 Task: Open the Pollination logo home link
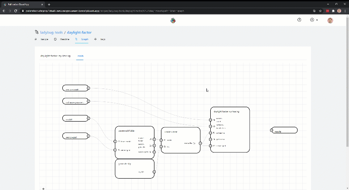(x=173, y=20)
